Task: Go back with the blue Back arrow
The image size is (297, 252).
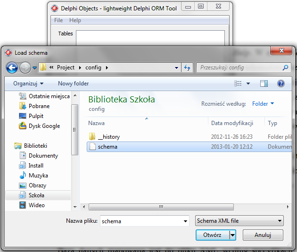Action: tap(12, 67)
